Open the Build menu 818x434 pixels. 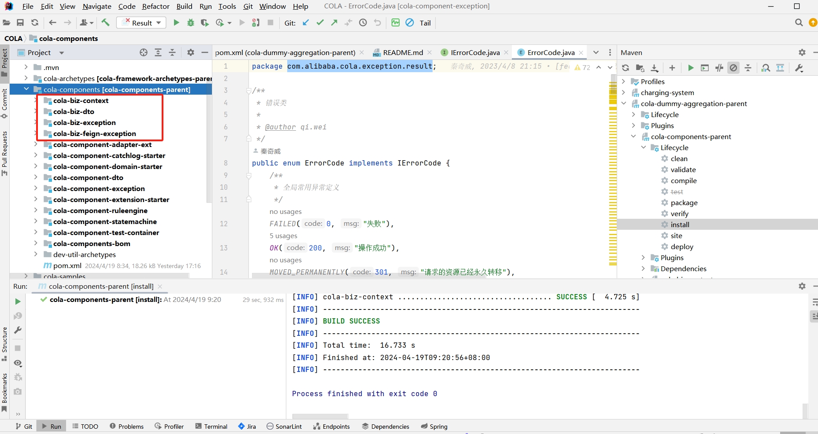point(184,6)
